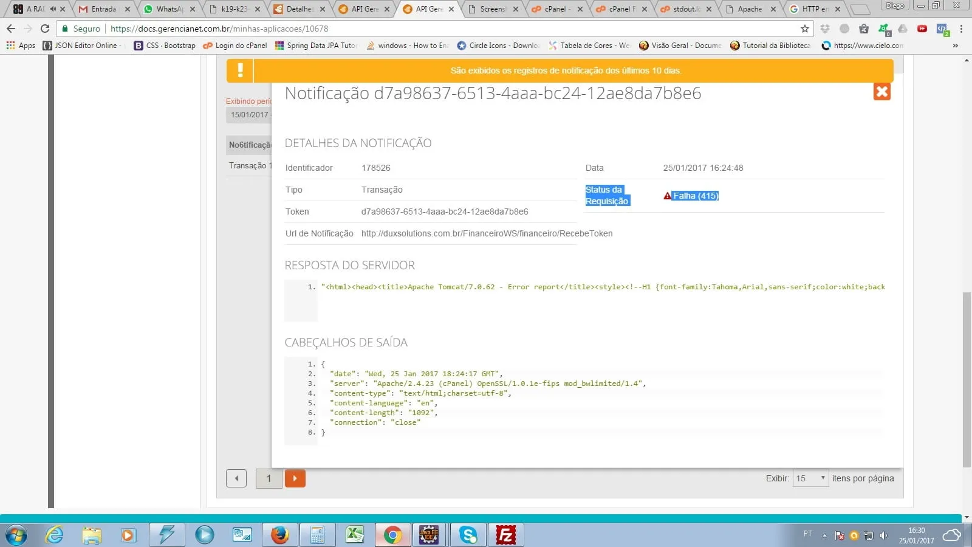Viewport: 972px width, 547px height.
Task: Open Skype from the taskbar
Action: 468,535
